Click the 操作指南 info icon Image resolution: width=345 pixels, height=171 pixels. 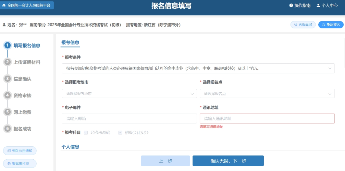coord(291,5)
